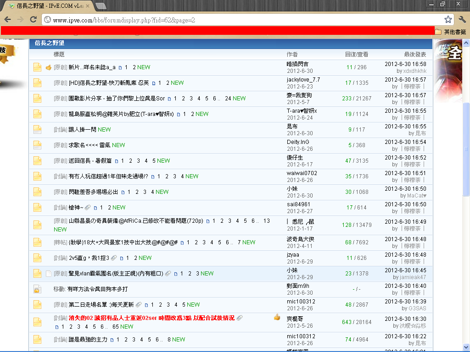Image resolution: width=470 pixels, height=352 pixels.
Task: Expand the 其他書籤 bookmarks folder
Action: [x=450, y=32]
